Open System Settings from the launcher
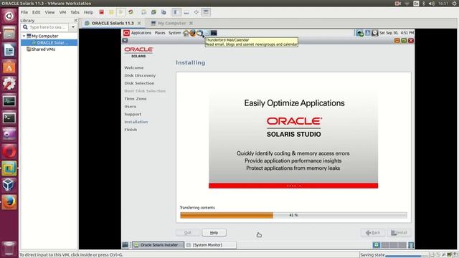The image size is (459, 258). (9, 84)
